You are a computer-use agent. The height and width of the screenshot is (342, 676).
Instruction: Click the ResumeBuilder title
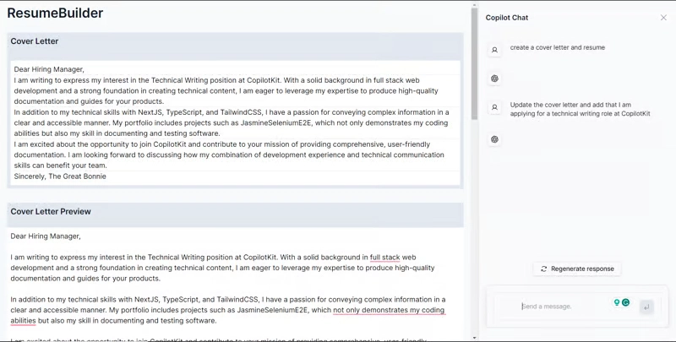[x=55, y=13]
